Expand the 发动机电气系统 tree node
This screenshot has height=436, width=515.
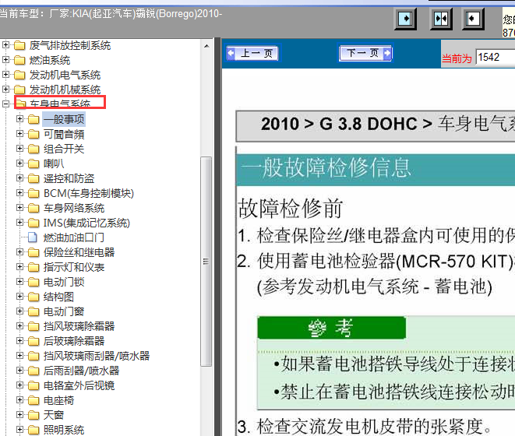5,75
